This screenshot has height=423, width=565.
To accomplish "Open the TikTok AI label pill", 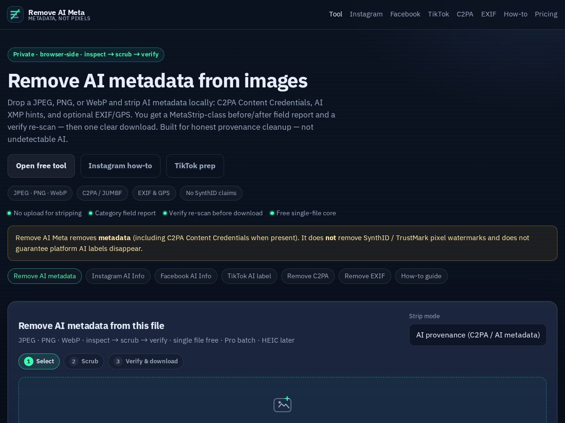I will 249,276.
